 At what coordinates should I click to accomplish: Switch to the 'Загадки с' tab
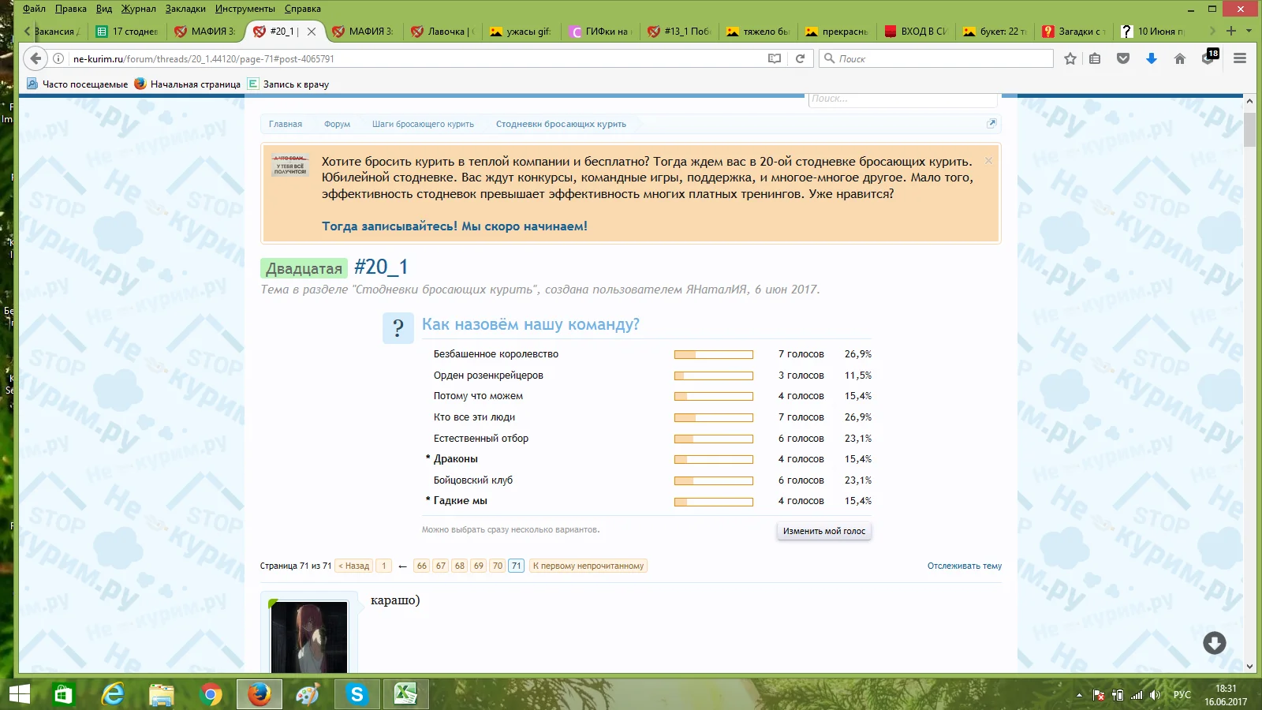[1073, 32]
